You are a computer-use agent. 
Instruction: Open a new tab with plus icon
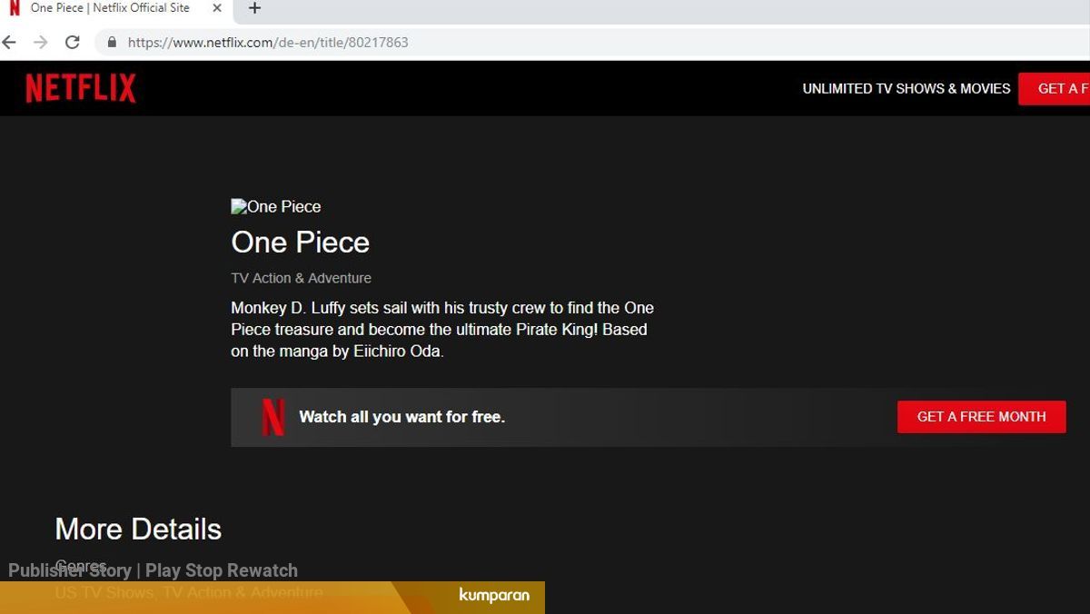(254, 8)
